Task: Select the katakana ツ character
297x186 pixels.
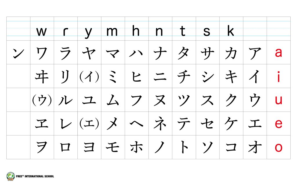Action: coord(184,100)
